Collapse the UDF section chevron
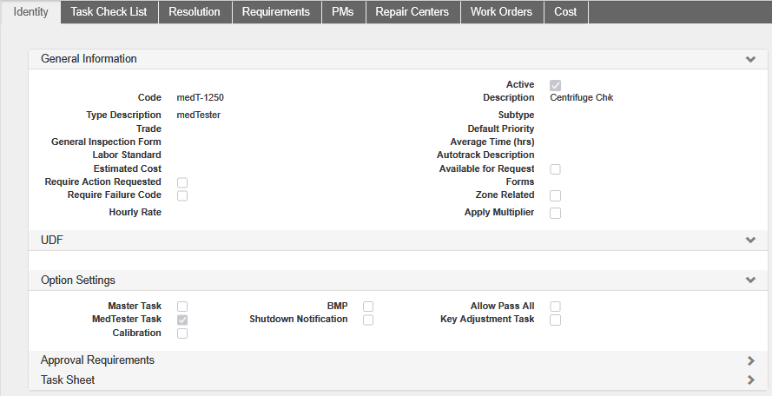The height and width of the screenshot is (396, 772). [x=749, y=240]
